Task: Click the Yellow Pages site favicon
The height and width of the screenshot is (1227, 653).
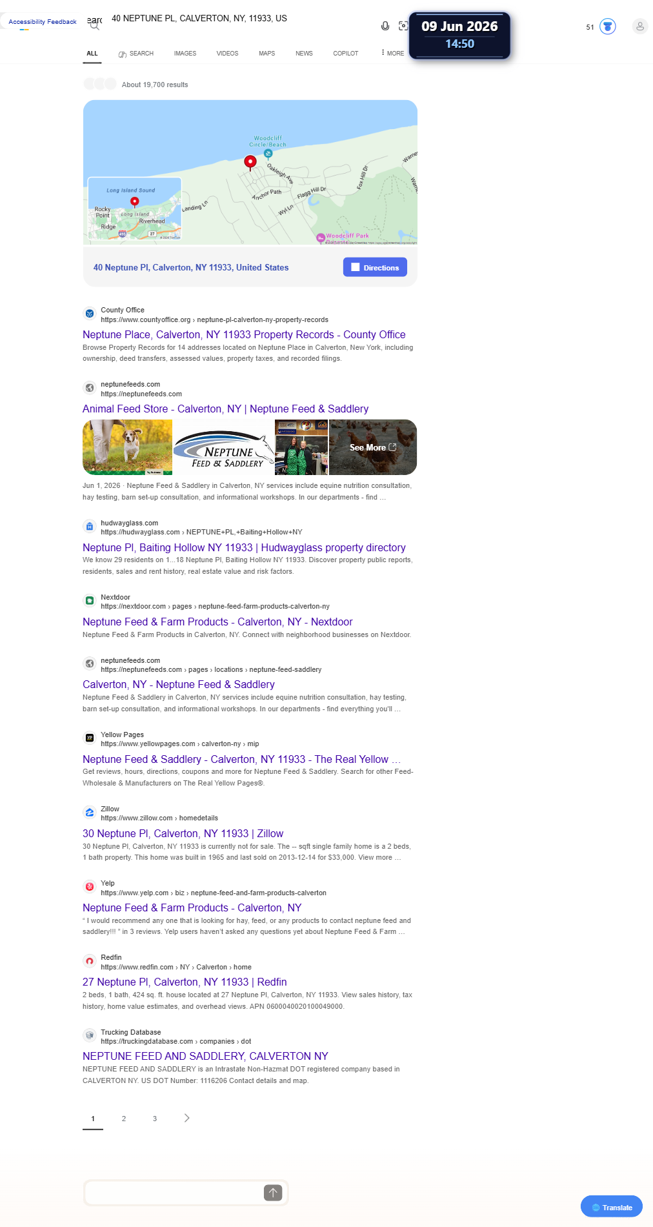Action: coord(90,738)
